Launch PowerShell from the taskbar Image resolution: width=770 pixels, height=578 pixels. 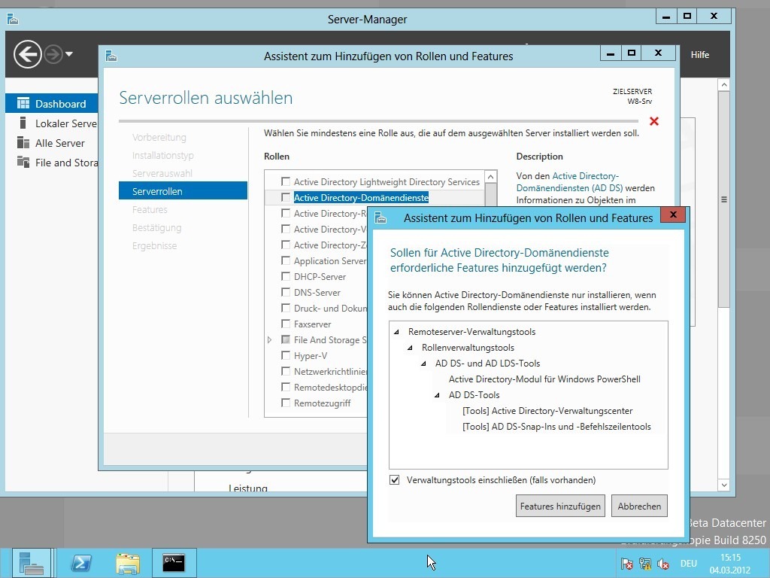click(x=81, y=563)
